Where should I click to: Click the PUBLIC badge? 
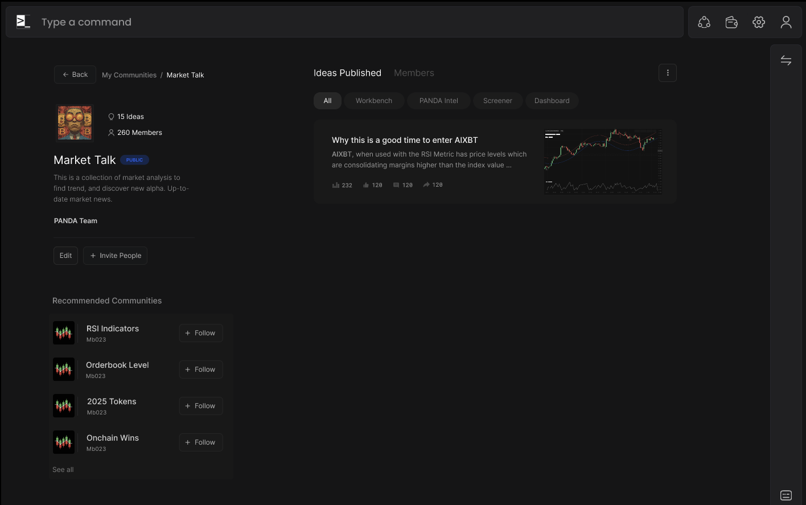pyautogui.click(x=134, y=160)
